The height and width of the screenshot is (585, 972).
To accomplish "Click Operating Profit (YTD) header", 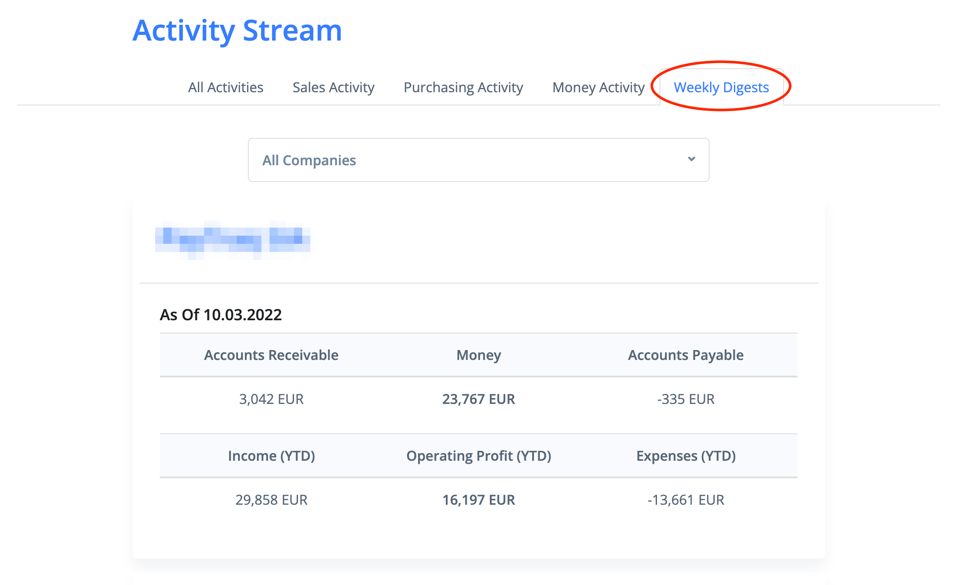I will click(x=478, y=456).
